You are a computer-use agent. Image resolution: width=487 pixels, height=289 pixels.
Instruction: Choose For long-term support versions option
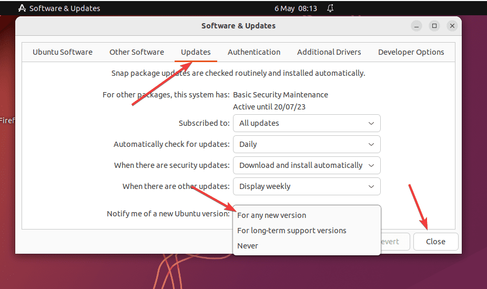(307, 231)
